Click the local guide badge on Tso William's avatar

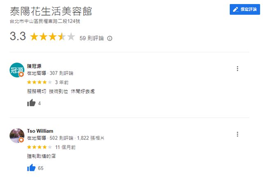coord(21,140)
